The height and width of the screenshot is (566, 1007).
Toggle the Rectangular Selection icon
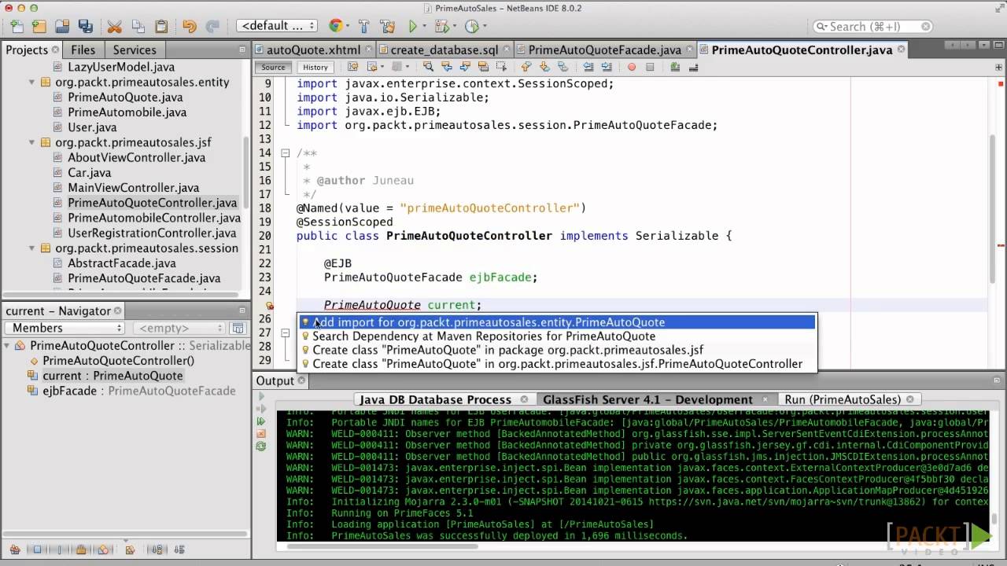(x=502, y=68)
